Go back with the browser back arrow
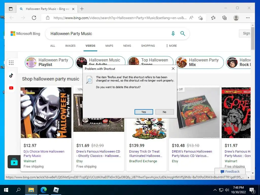Viewport: 260px width, 195px height. 12,18
